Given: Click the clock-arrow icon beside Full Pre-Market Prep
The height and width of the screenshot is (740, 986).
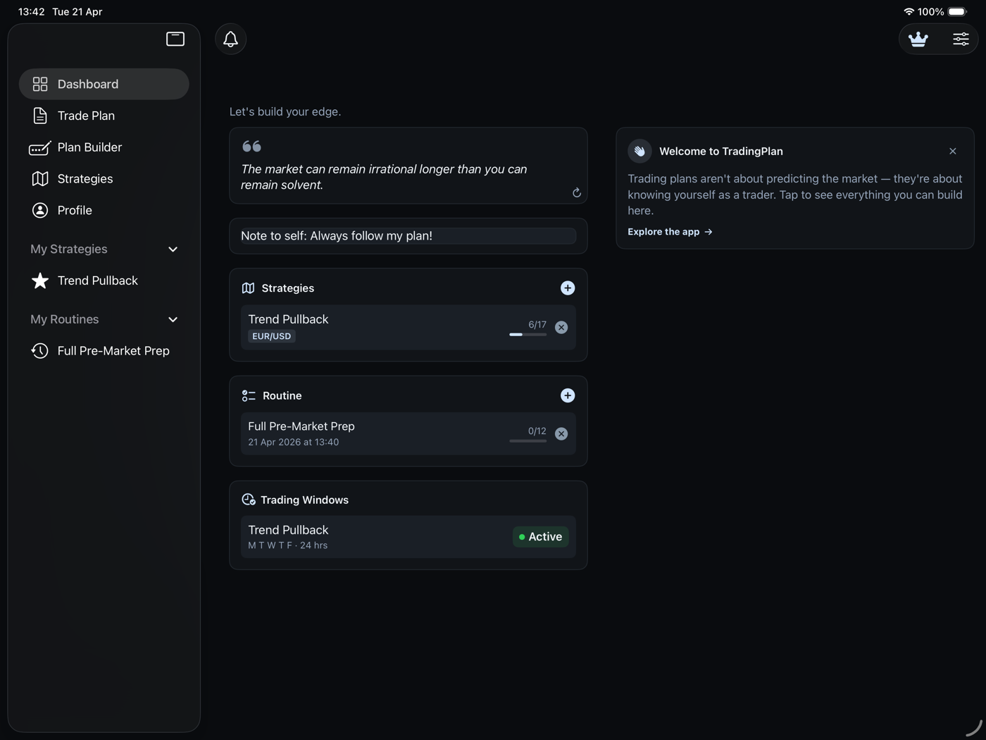Looking at the screenshot, I should click(x=39, y=351).
